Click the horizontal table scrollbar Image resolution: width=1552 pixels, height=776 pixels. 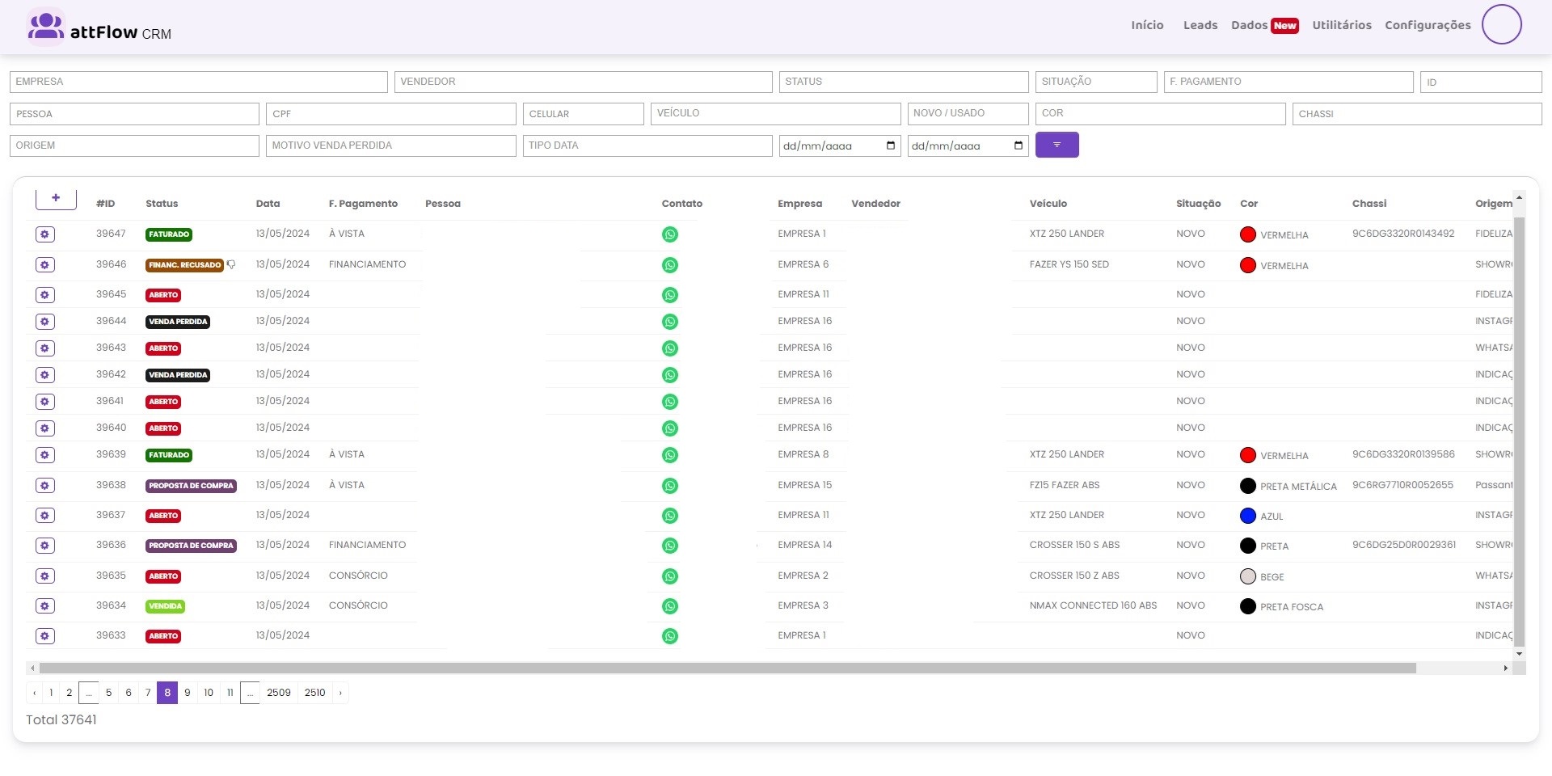pos(727,668)
